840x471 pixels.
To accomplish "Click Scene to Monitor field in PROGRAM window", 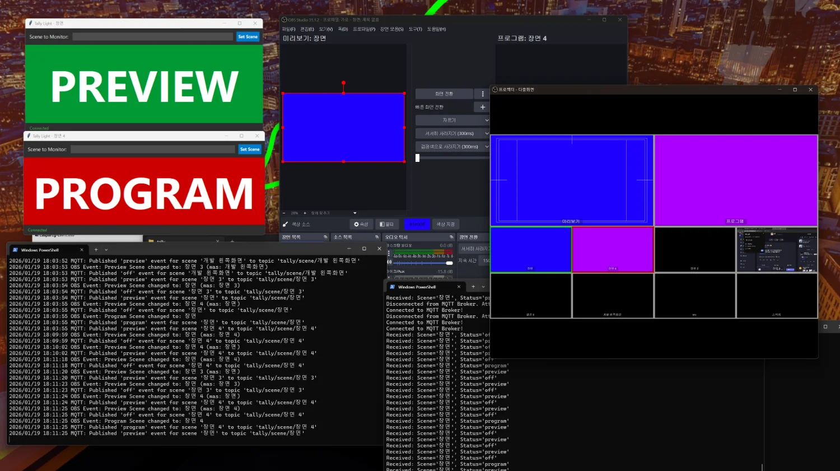I will pos(152,150).
